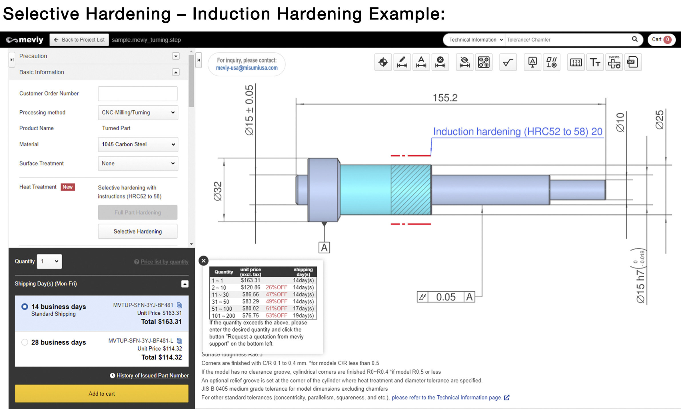
Task: Select the linear dimension tool
Action: click(402, 62)
